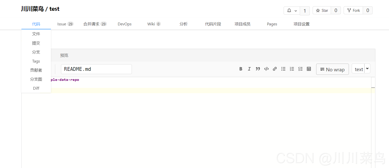Star the test repository

pyautogui.click(x=322, y=11)
